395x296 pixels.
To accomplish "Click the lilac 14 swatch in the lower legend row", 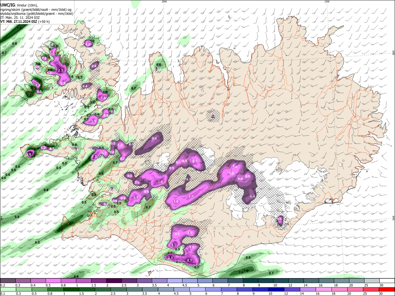I will pos(308,289).
